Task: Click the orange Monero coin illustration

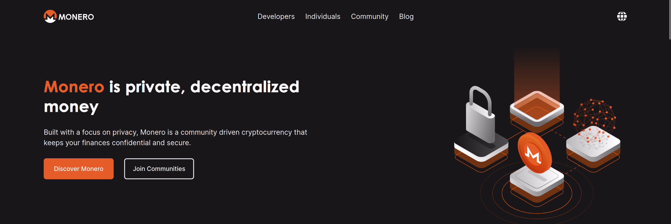Action: coord(535,153)
